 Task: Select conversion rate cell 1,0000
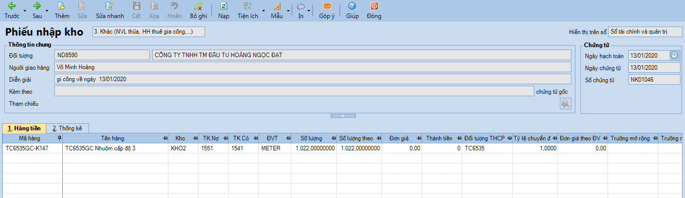(535, 148)
